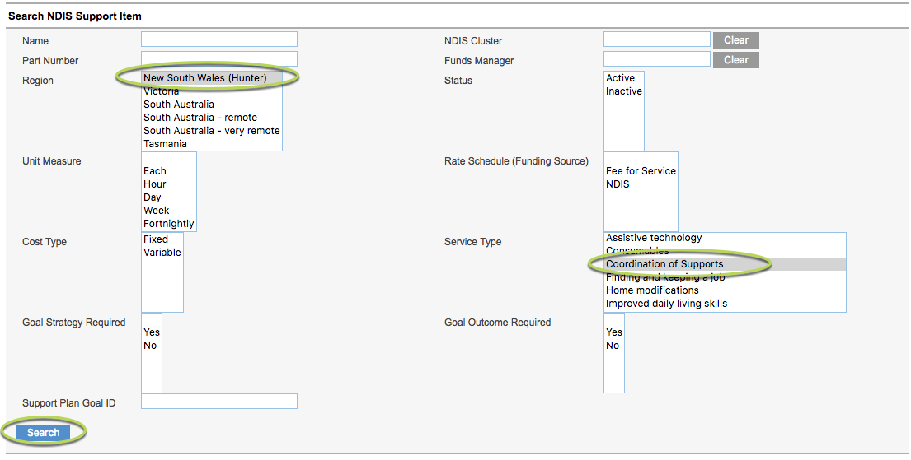Select Consumables service type

click(725, 251)
